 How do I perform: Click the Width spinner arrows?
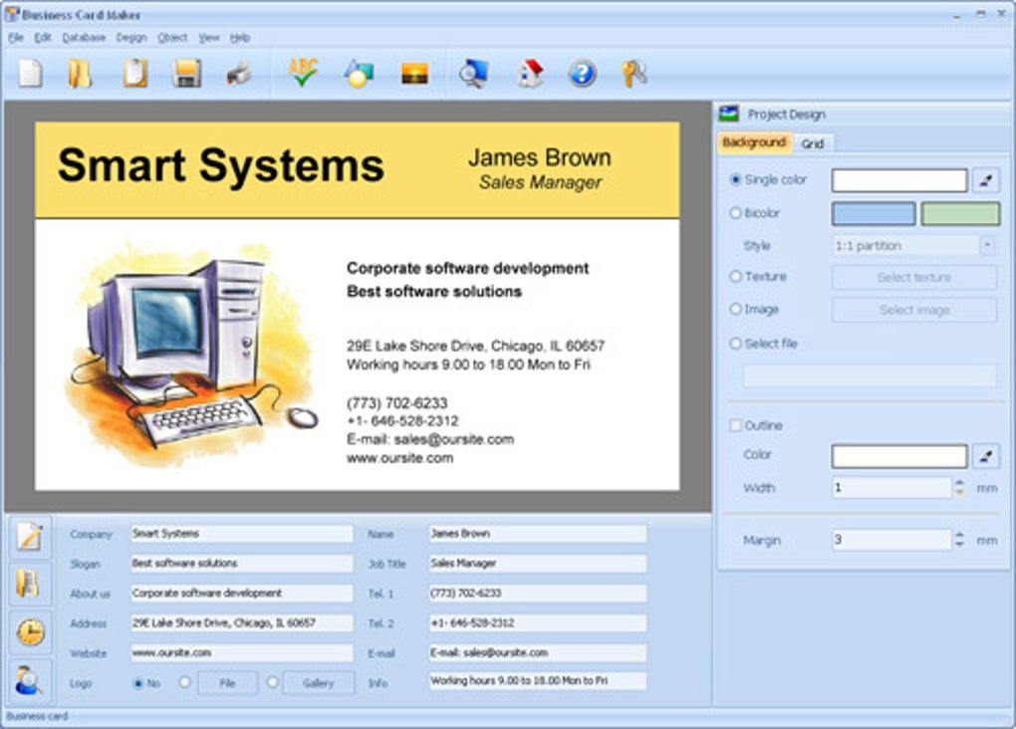959,487
